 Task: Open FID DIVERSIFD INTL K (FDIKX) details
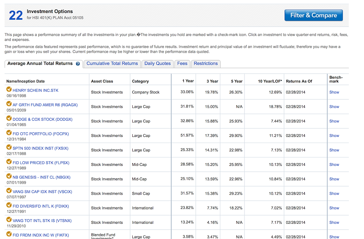pyautogui.click(x=41, y=206)
